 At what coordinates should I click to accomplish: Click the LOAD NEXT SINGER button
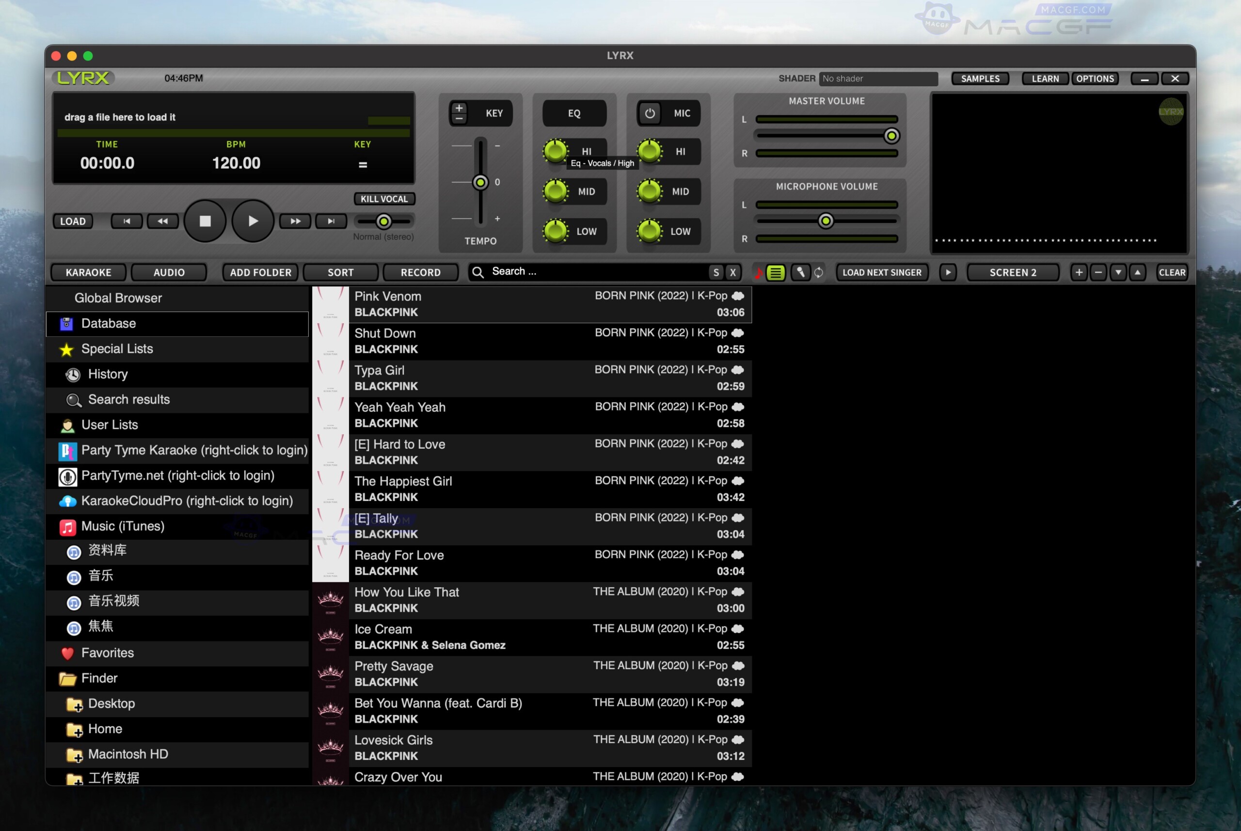(882, 272)
